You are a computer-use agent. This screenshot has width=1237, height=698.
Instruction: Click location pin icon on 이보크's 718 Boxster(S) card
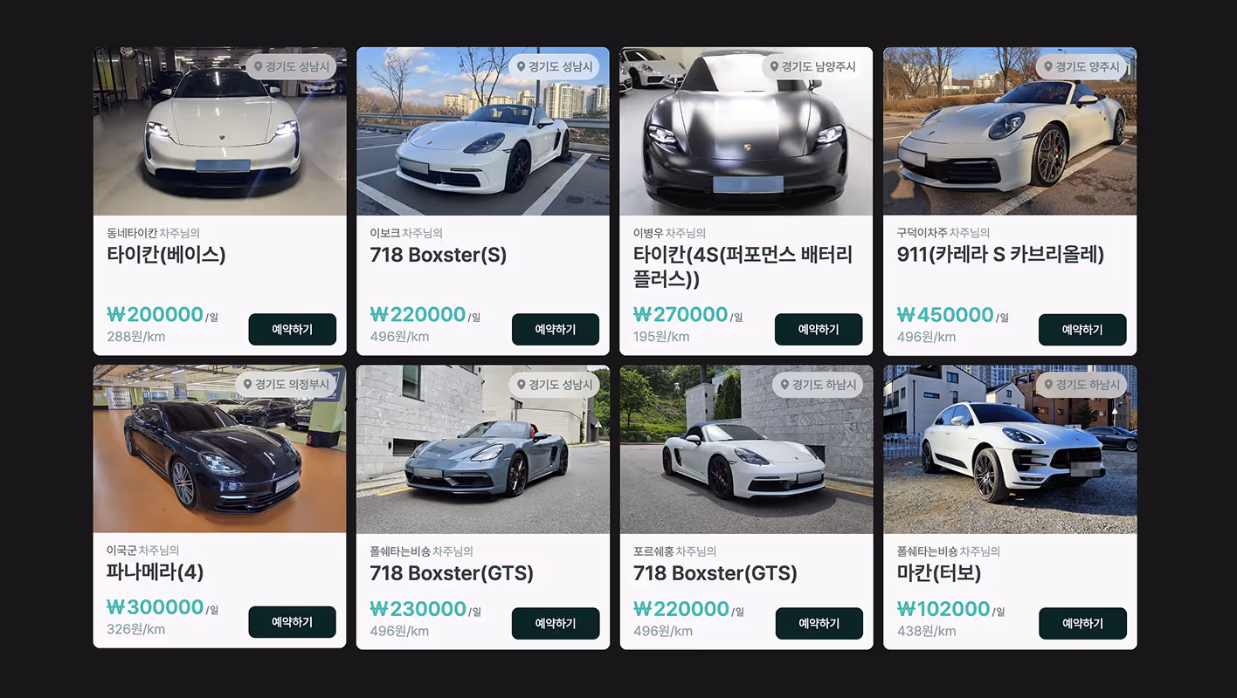[521, 66]
